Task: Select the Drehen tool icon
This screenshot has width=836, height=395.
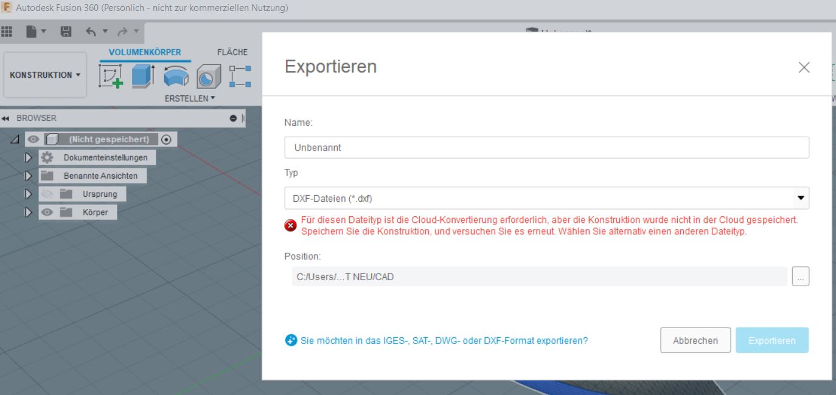Action: [176, 75]
